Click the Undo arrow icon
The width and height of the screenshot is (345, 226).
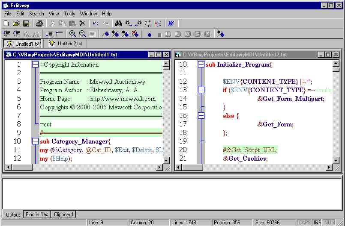[x=96, y=23]
